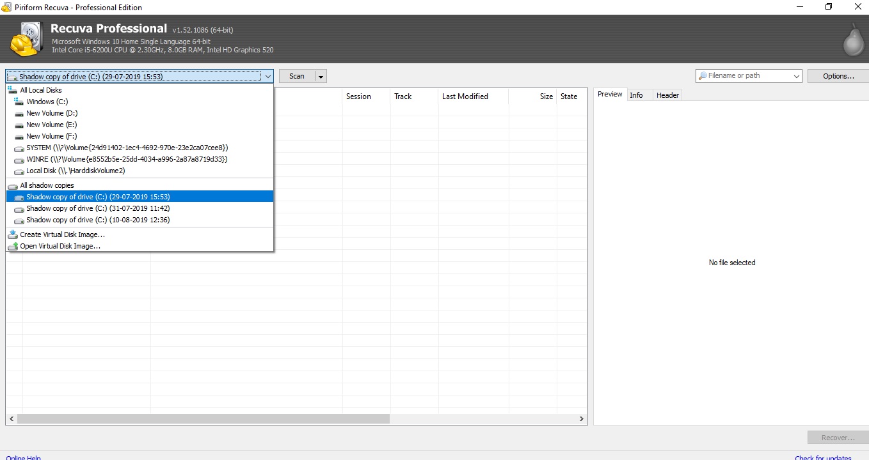Click the All shadow copies icon

point(12,186)
